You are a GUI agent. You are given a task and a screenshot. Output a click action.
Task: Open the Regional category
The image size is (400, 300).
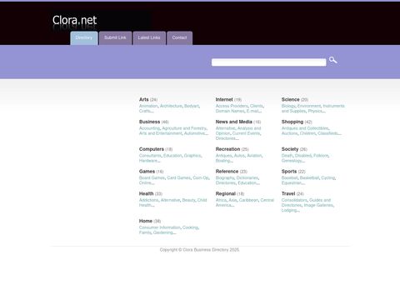[226, 193]
